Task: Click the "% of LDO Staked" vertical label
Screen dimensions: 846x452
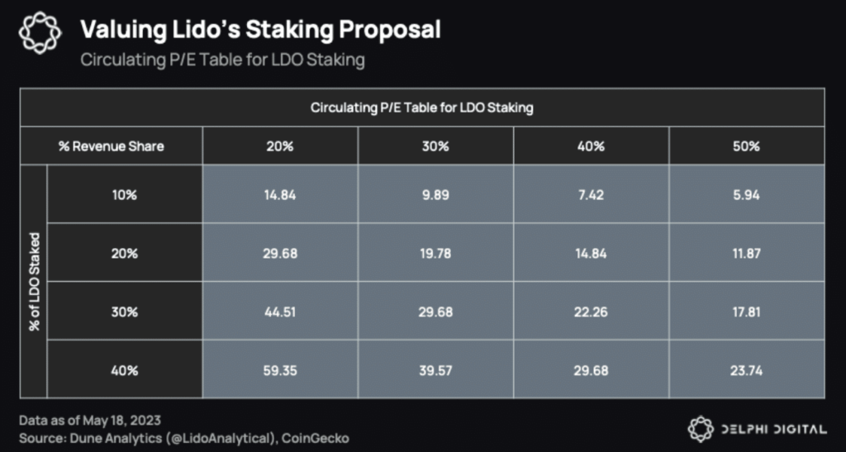Action: click(35, 282)
